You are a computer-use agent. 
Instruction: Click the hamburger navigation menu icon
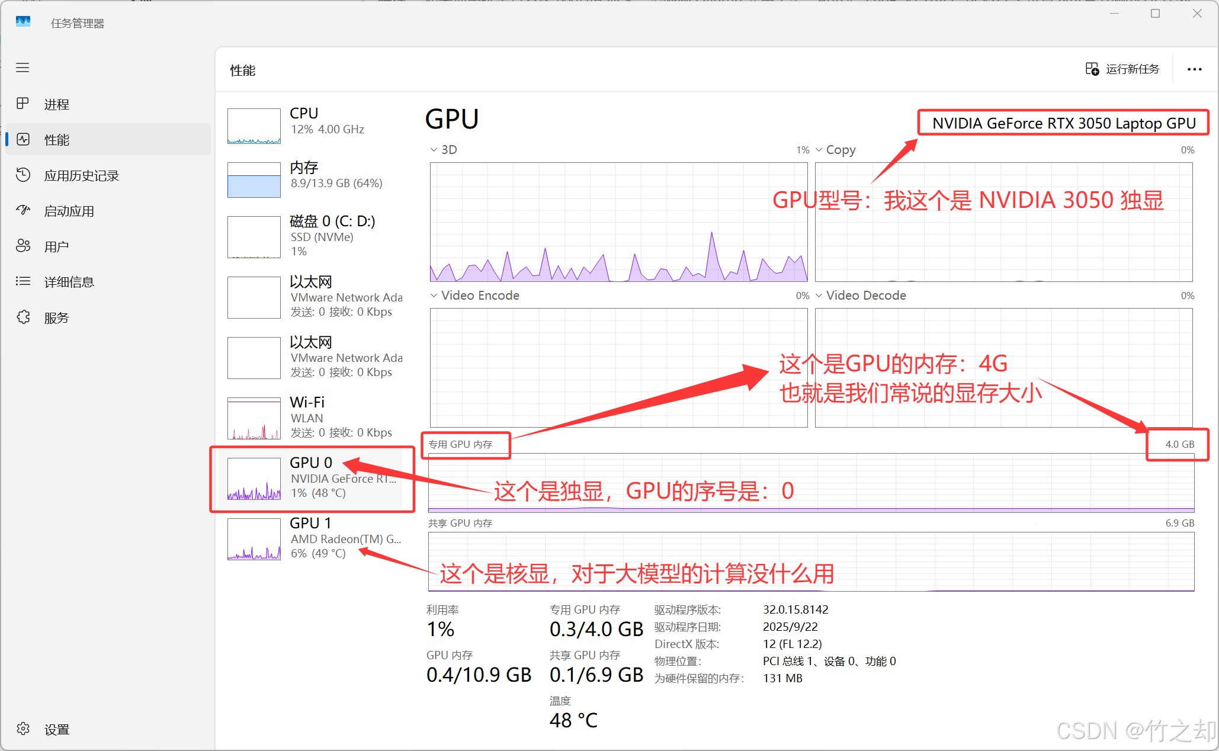coord(23,68)
